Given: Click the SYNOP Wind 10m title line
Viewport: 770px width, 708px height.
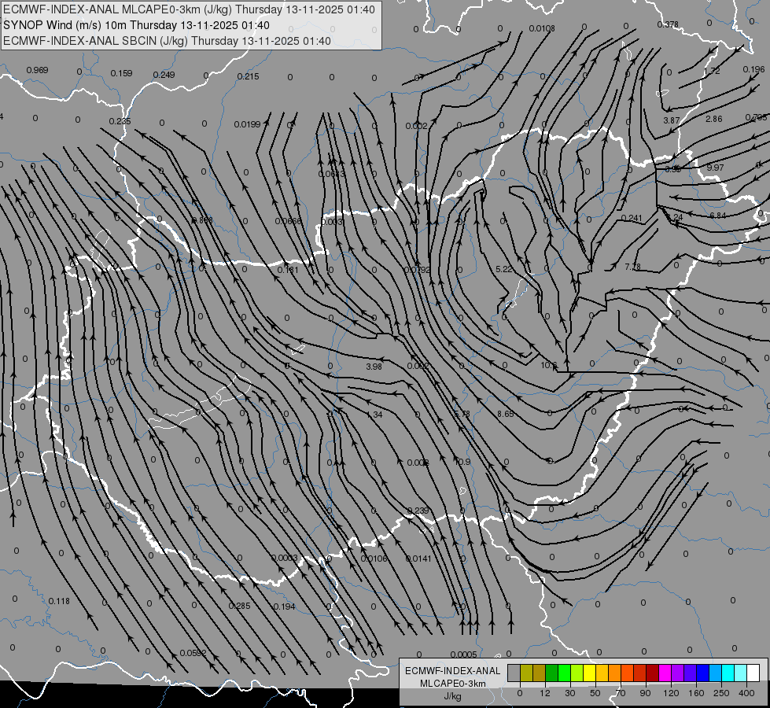Looking at the screenshot, I should [137, 25].
